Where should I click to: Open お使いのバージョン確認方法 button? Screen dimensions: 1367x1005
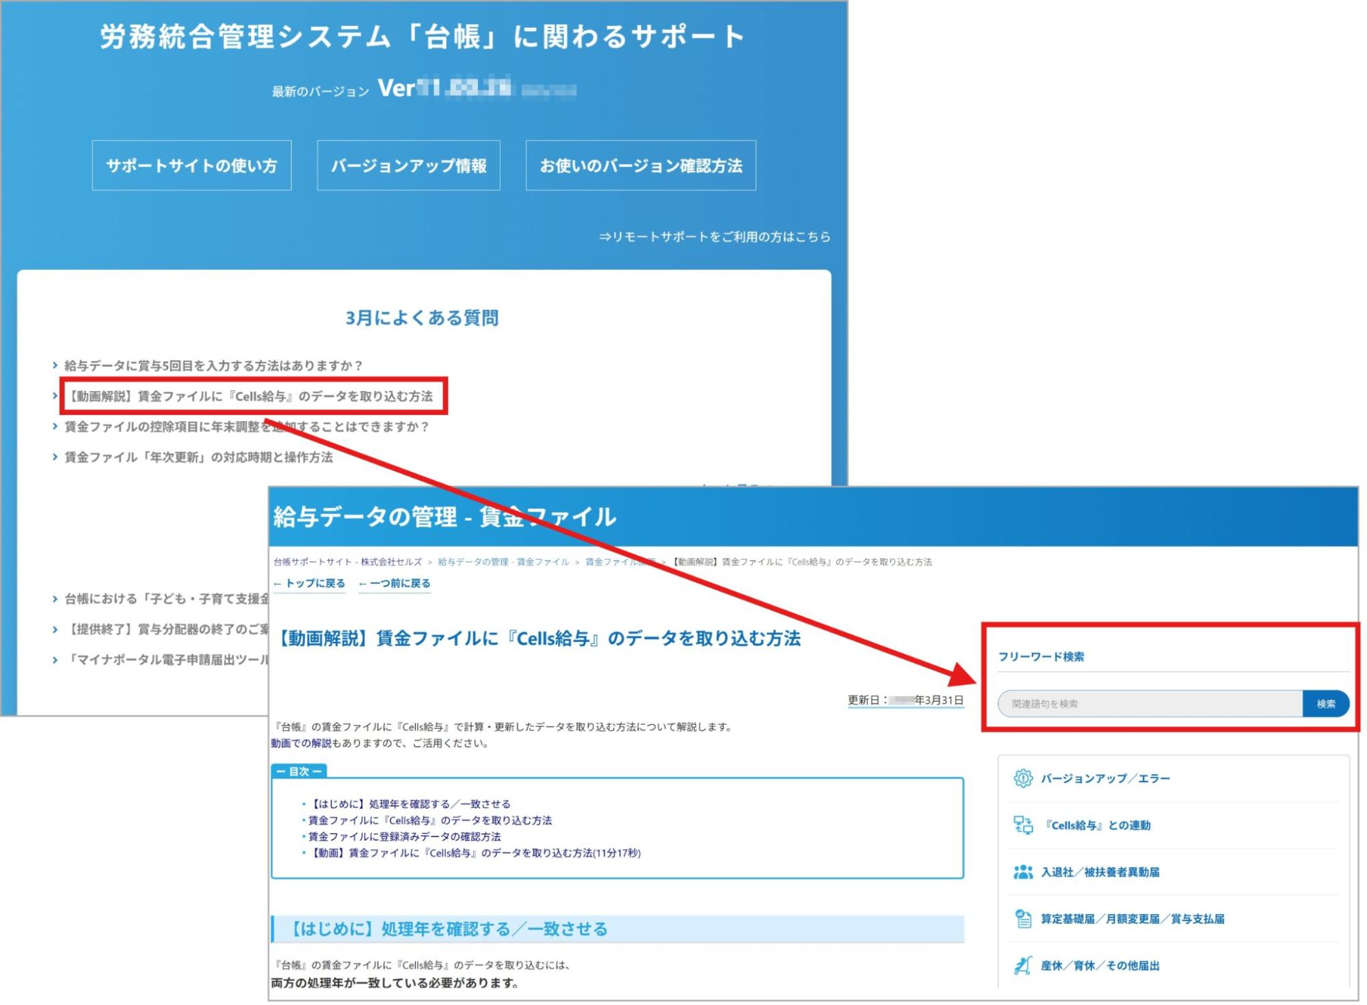coord(640,165)
